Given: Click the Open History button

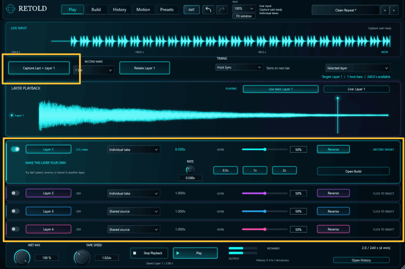Looking at the screenshot, I should point(361,260).
